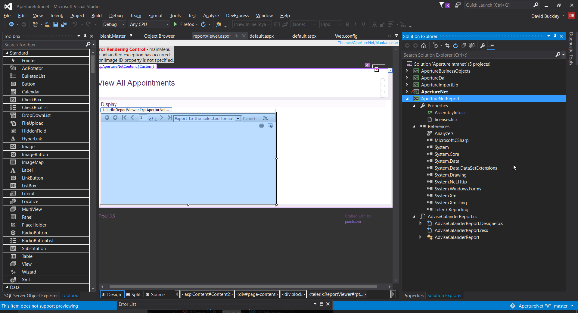Click the notifications flag icon

[x=442, y=5]
